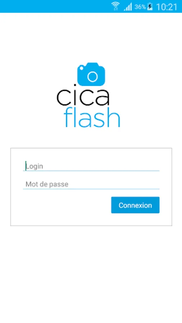Tap the 10:21 clock in status bar
This screenshot has width=182, height=323.
(167, 7)
